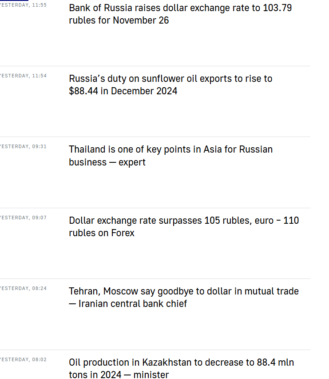Open the Bank of Russia dollar rate article
The width and height of the screenshot is (329, 379).
[x=180, y=8]
